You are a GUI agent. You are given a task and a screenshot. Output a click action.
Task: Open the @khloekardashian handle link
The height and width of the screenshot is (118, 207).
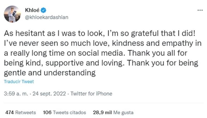47,17
